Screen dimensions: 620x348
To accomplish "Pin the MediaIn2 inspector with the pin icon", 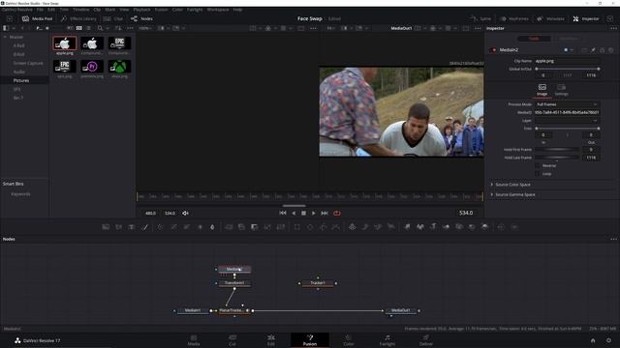I will pyautogui.click(x=593, y=49).
